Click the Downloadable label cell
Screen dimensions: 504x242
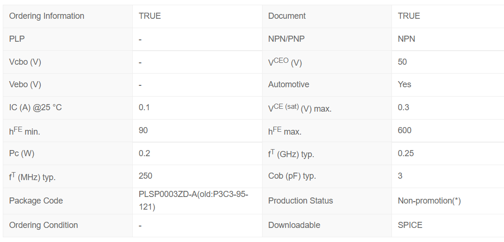point(294,225)
